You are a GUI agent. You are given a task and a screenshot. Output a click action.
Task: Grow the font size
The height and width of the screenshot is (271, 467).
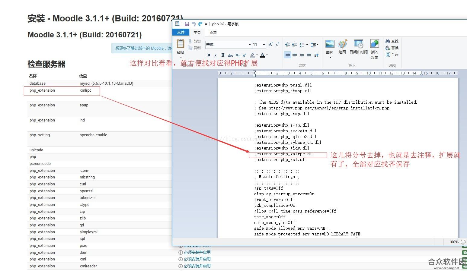point(270,45)
